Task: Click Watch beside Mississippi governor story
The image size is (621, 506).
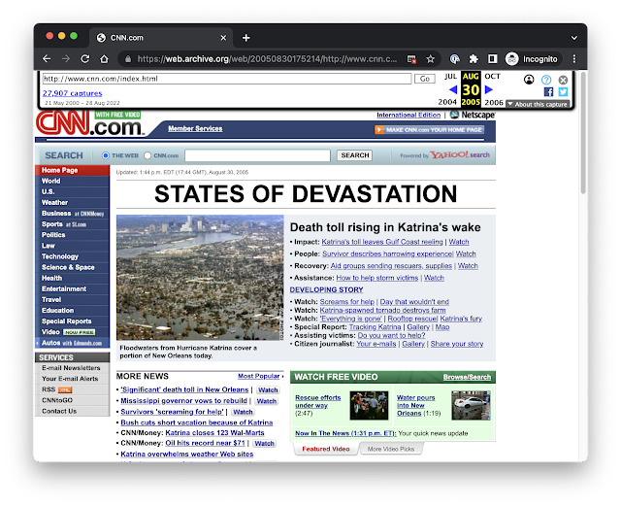Action: coord(267,401)
